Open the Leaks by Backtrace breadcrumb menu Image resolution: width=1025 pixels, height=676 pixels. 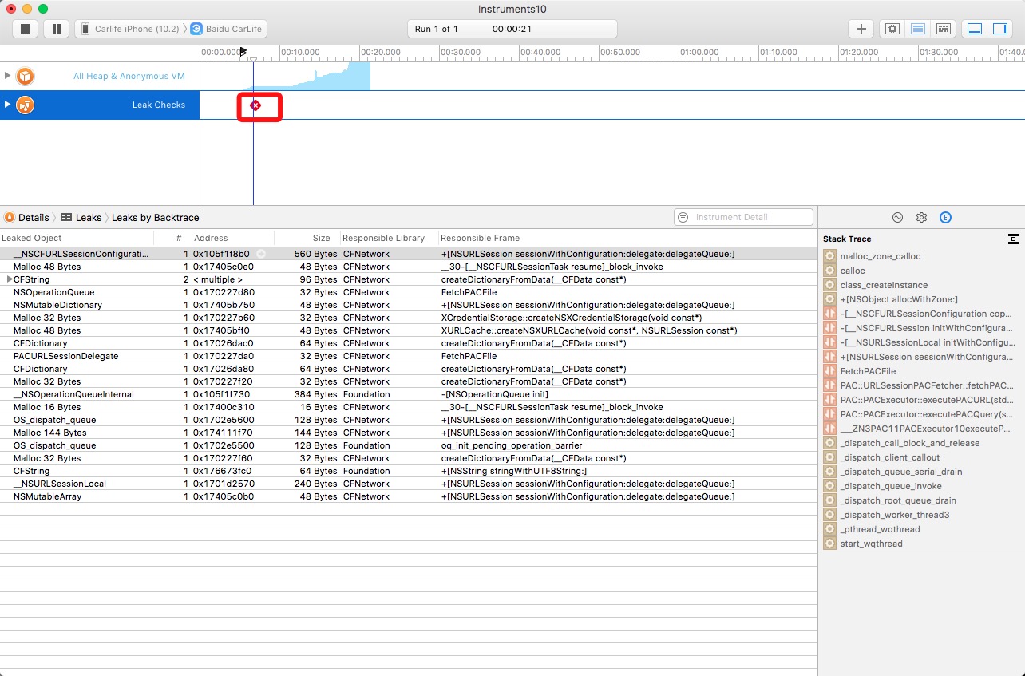click(155, 218)
